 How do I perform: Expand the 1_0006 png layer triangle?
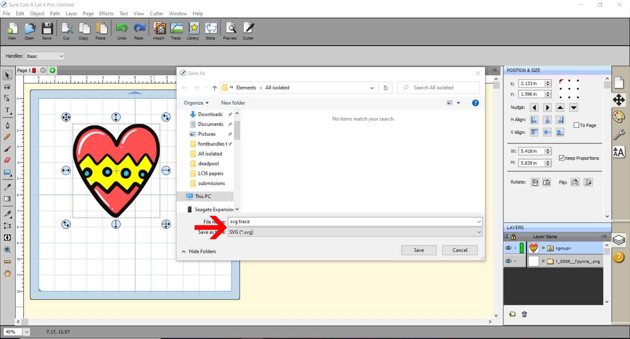click(x=543, y=261)
